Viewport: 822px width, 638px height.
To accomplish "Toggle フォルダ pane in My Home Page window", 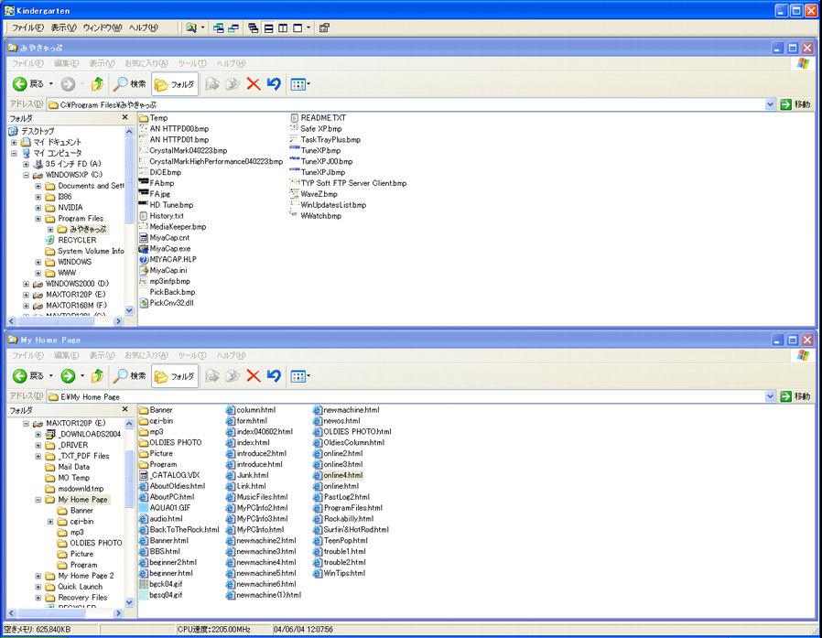I will [x=175, y=375].
